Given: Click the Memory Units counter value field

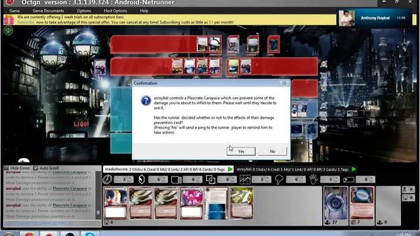Looking at the screenshot, I should click(x=192, y=180).
